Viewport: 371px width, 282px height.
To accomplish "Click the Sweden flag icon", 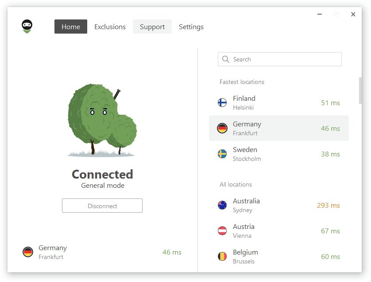I will [x=222, y=154].
